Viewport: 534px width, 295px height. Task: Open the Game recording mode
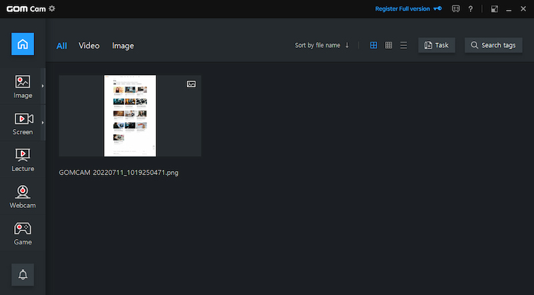[x=23, y=234]
